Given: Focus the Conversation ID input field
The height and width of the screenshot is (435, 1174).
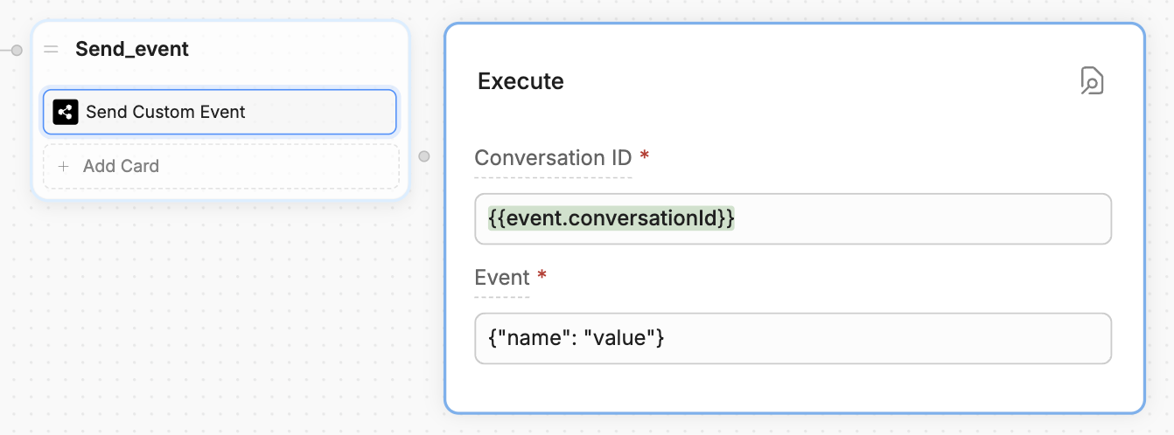Looking at the screenshot, I should 919,218.
